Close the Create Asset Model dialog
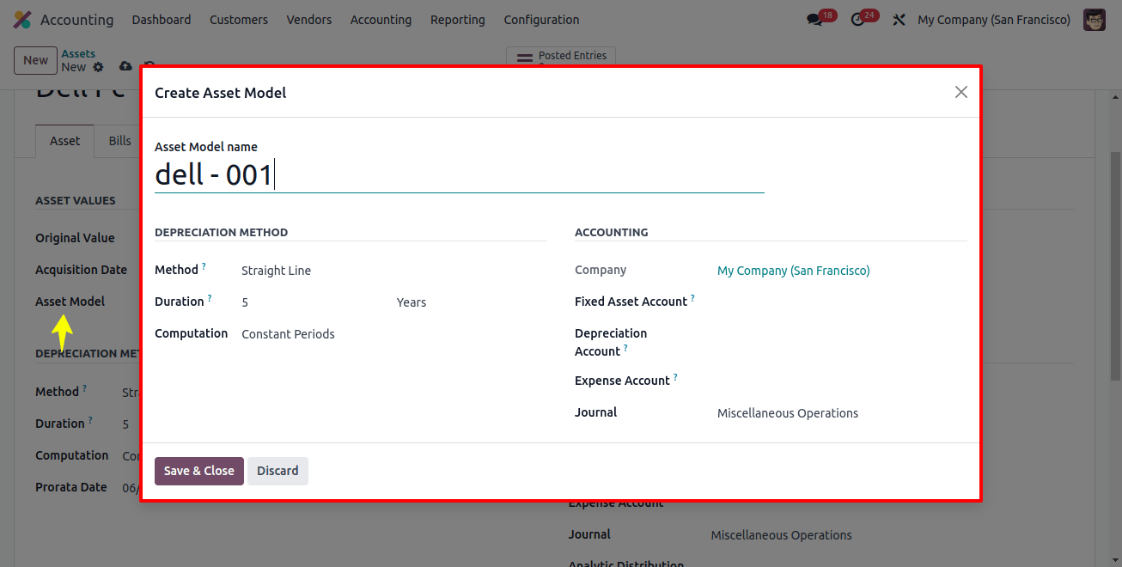This screenshot has width=1122, height=567. 961,92
